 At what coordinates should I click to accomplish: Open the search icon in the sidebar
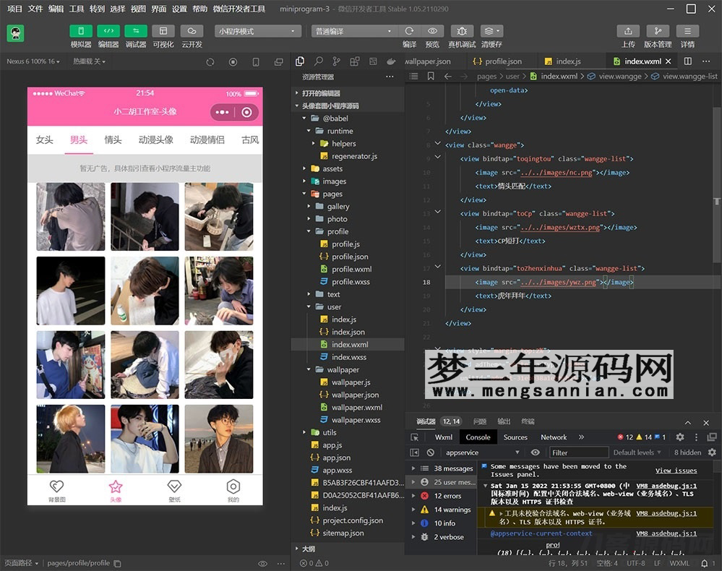point(318,61)
